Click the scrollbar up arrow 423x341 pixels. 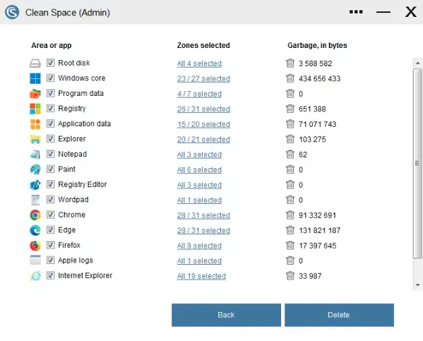point(418,63)
